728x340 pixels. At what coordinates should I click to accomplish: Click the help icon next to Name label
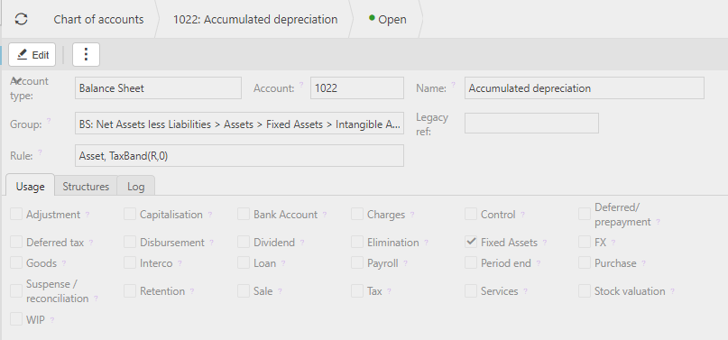pyautogui.click(x=453, y=85)
